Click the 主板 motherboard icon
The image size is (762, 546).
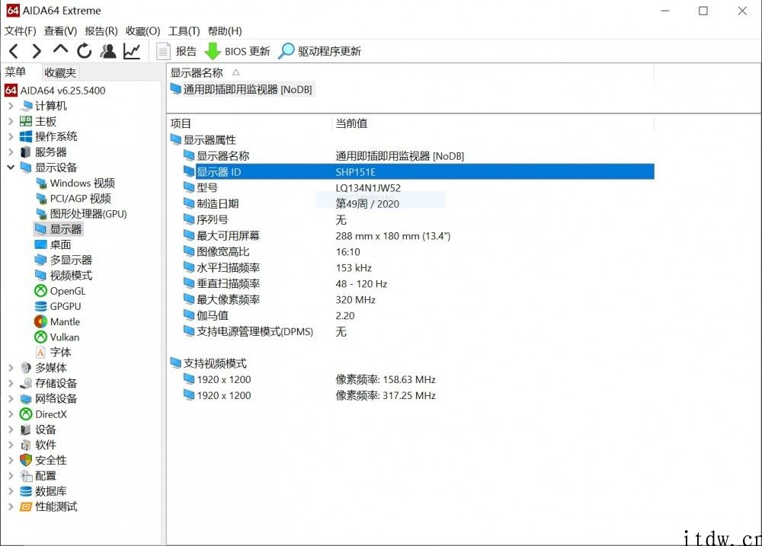(x=26, y=121)
